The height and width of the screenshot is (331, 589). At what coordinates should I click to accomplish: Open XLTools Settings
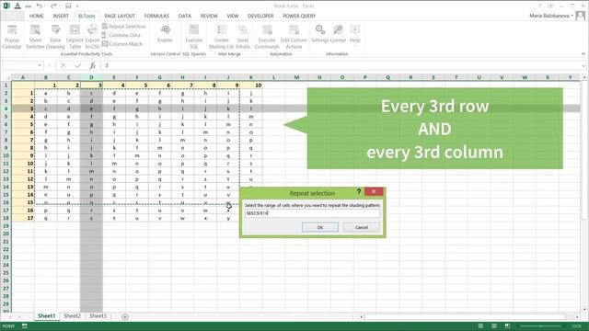[320, 34]
